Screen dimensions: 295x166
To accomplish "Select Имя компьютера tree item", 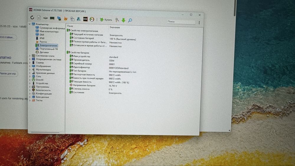I will coord(47,31).
